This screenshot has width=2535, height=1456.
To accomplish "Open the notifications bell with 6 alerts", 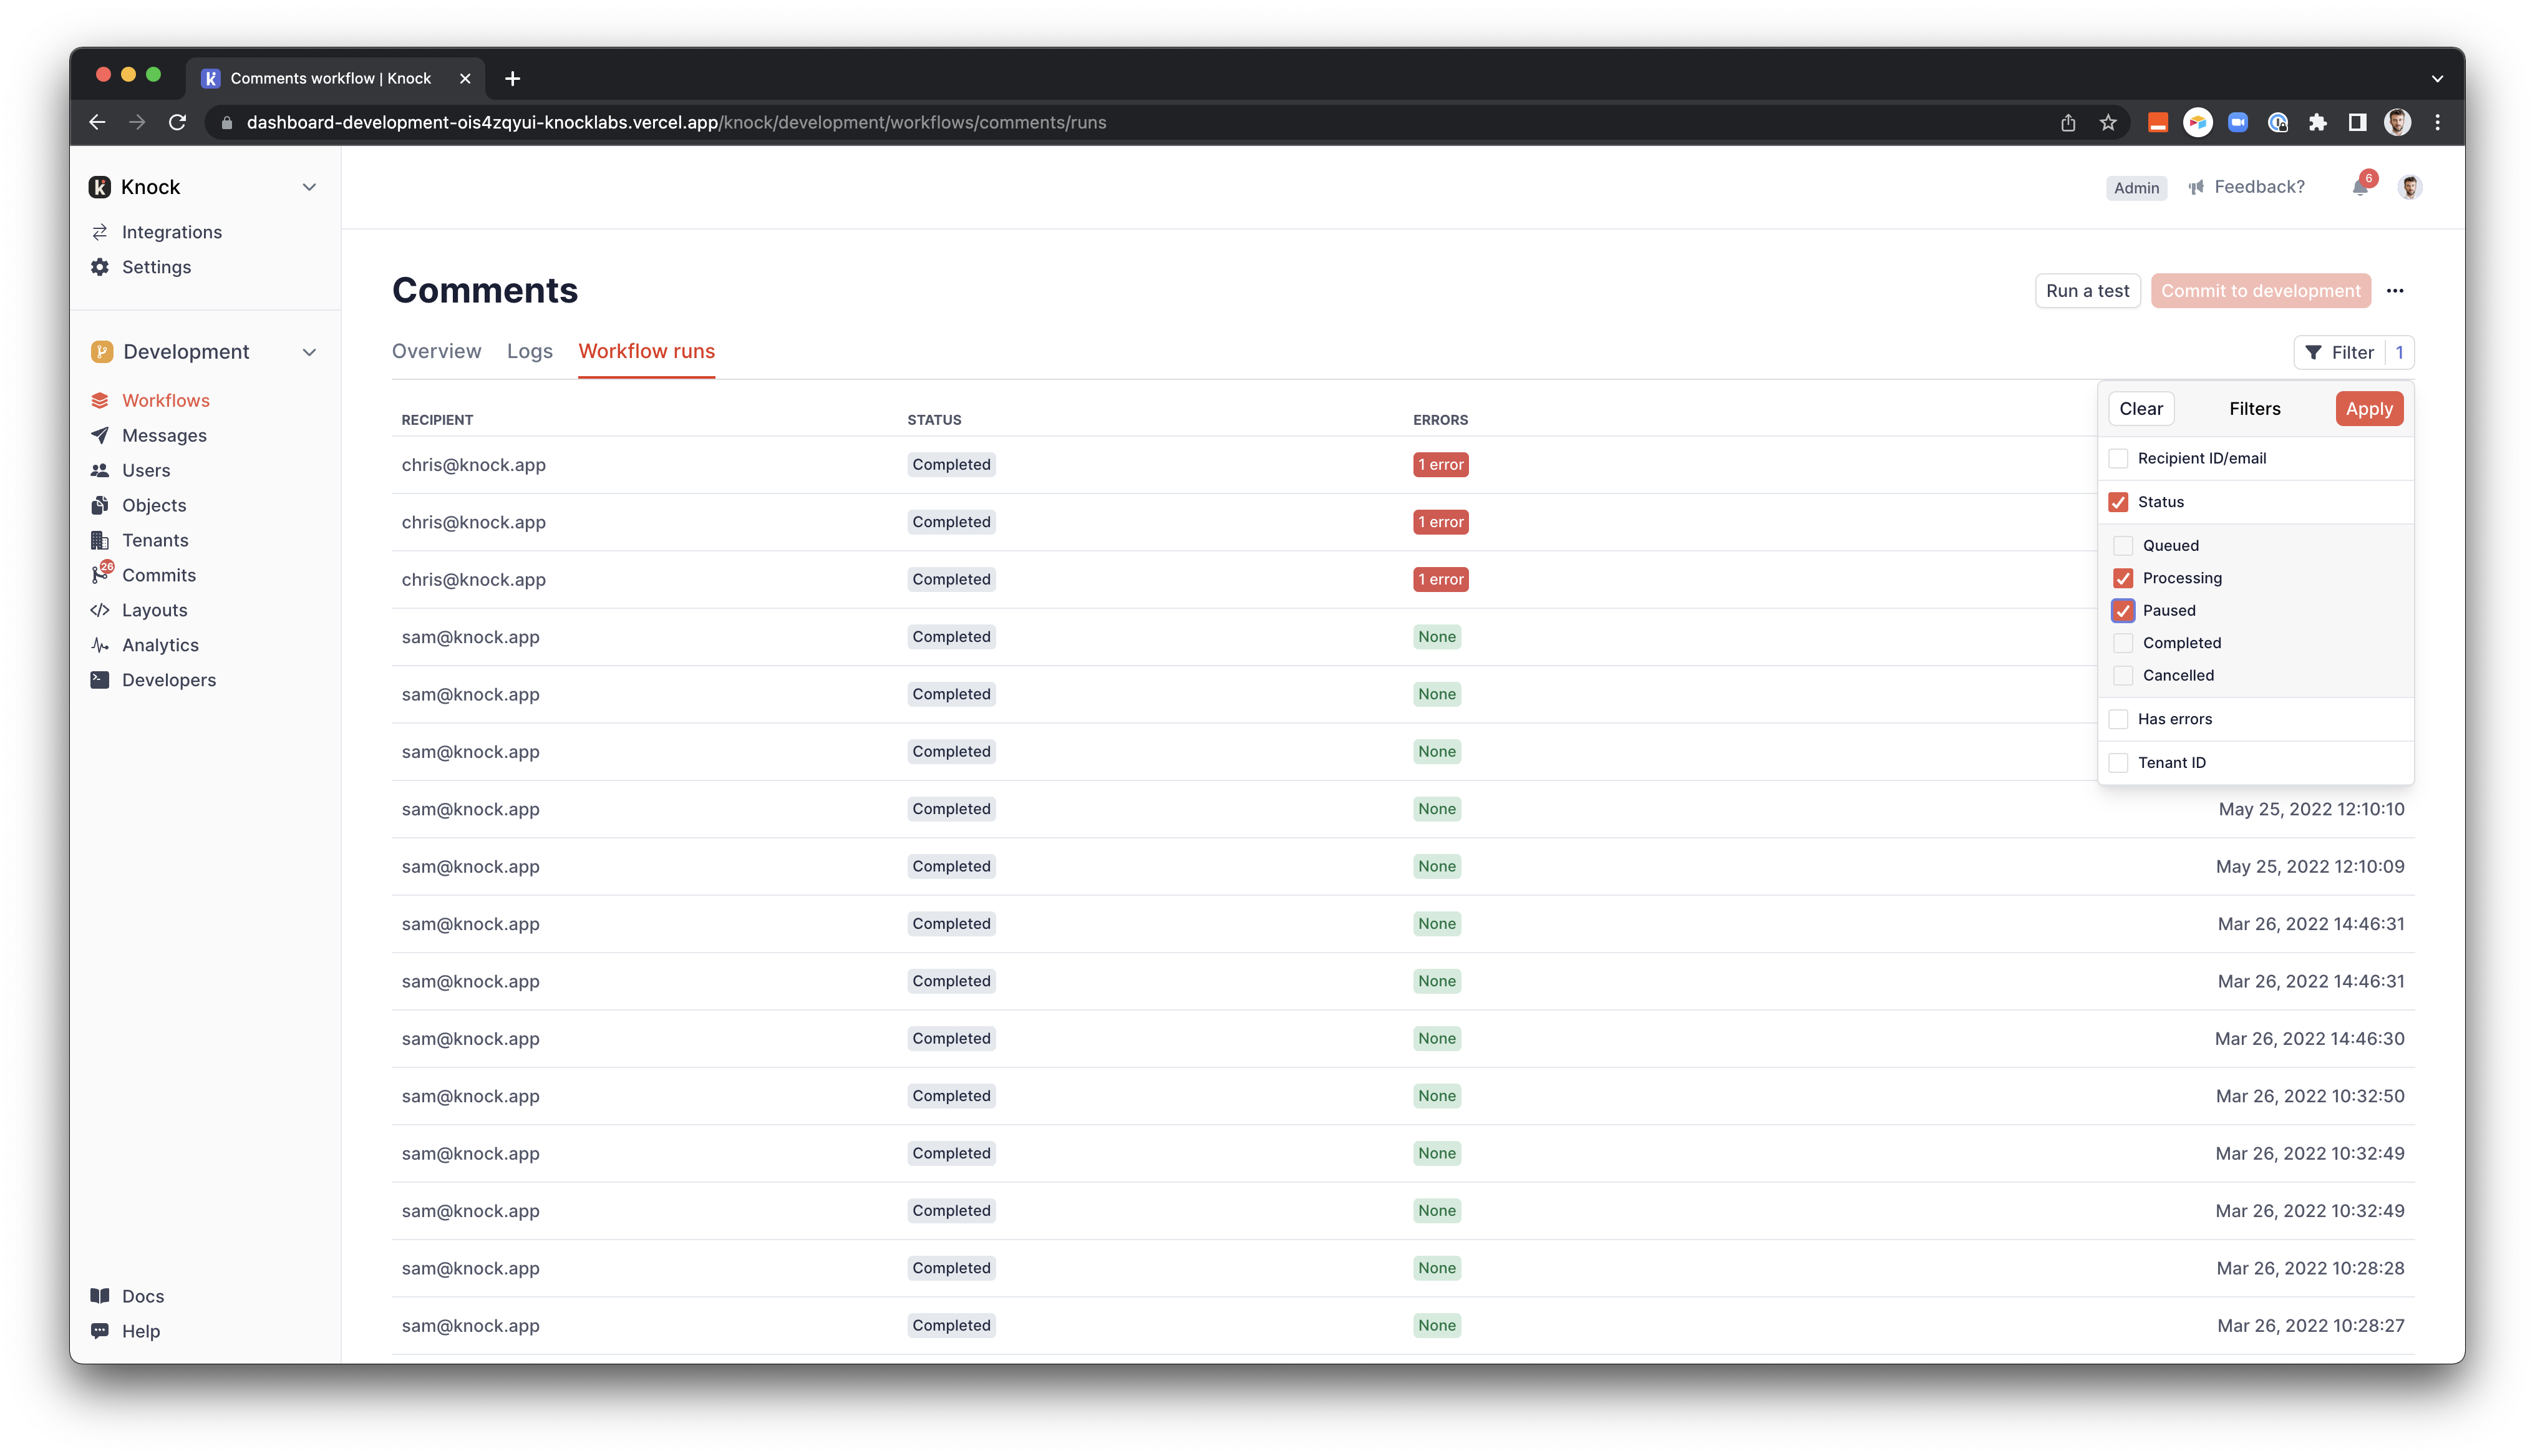I will [2359, 188].
